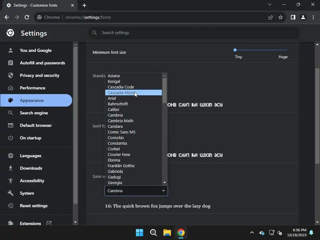Click the Windows Start button
The image size is (320, 240).
coord(140,232)
